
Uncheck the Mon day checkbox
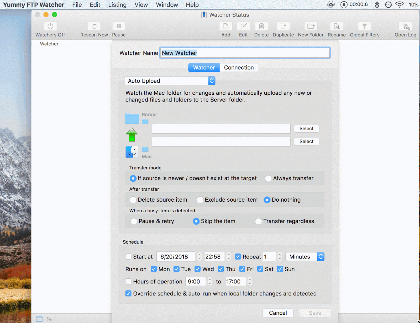click(154, 269)
